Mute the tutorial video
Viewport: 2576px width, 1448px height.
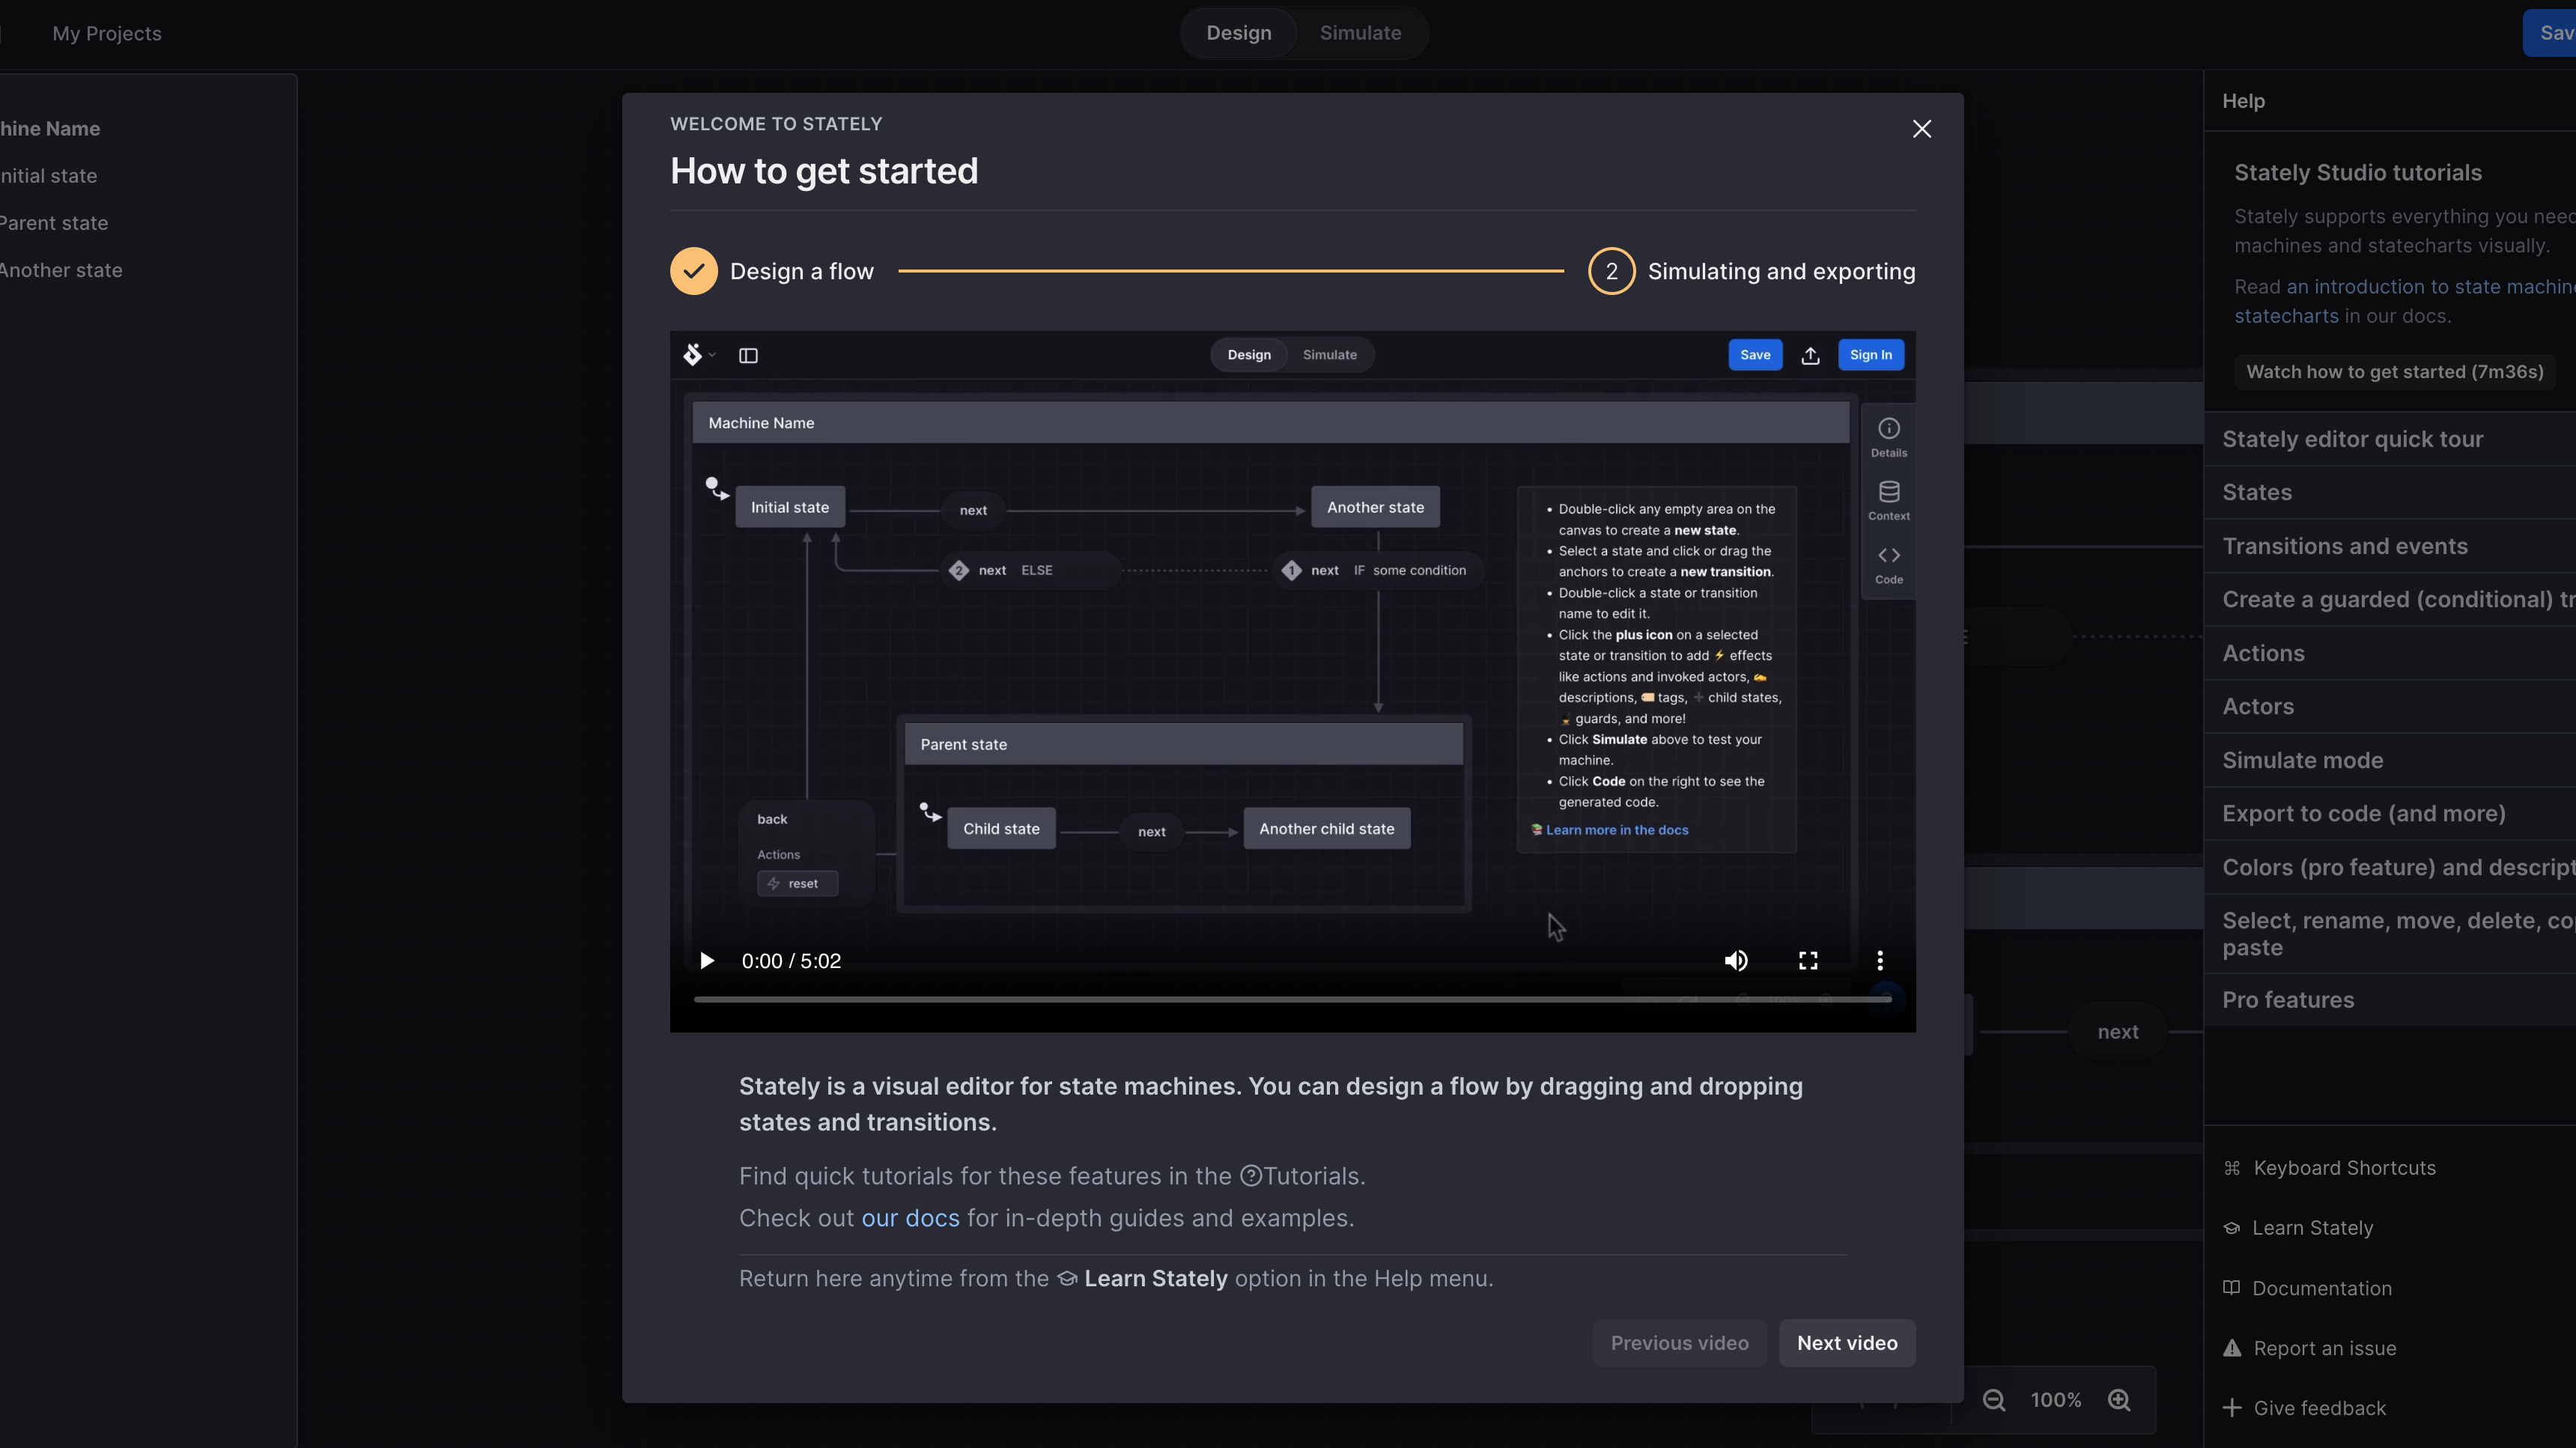(1736, 960)
